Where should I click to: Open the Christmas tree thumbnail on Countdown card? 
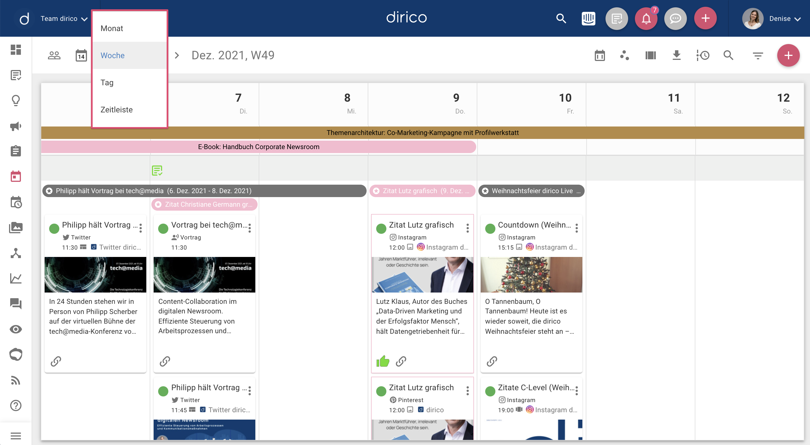pyautogui.click(x=532, y=275)
